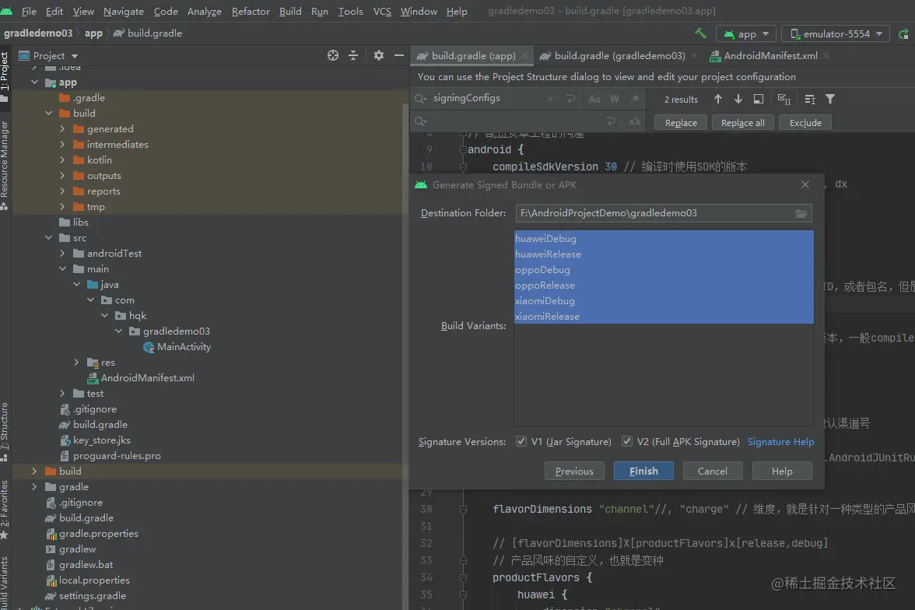Open the emulator-5554 device dropdown
Screen dimensions: 915x610
tap(836, 34)
